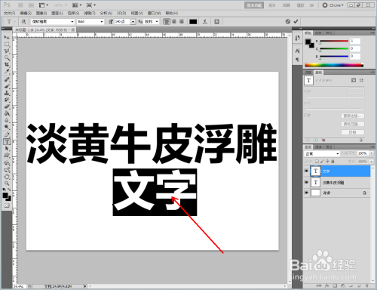The image size is (377, 290).
Task: Open the layer blend mode dropdown
Action: pyautogui.click(x=322, y=153)
